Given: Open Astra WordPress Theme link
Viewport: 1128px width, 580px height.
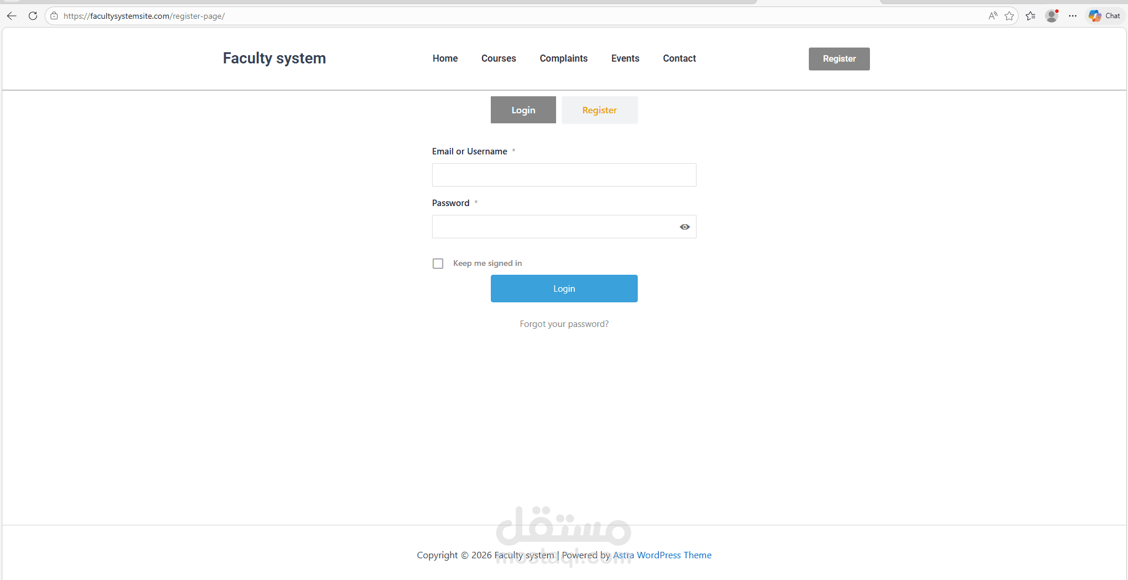Looking at the screenshot, I should click(662, 555).
